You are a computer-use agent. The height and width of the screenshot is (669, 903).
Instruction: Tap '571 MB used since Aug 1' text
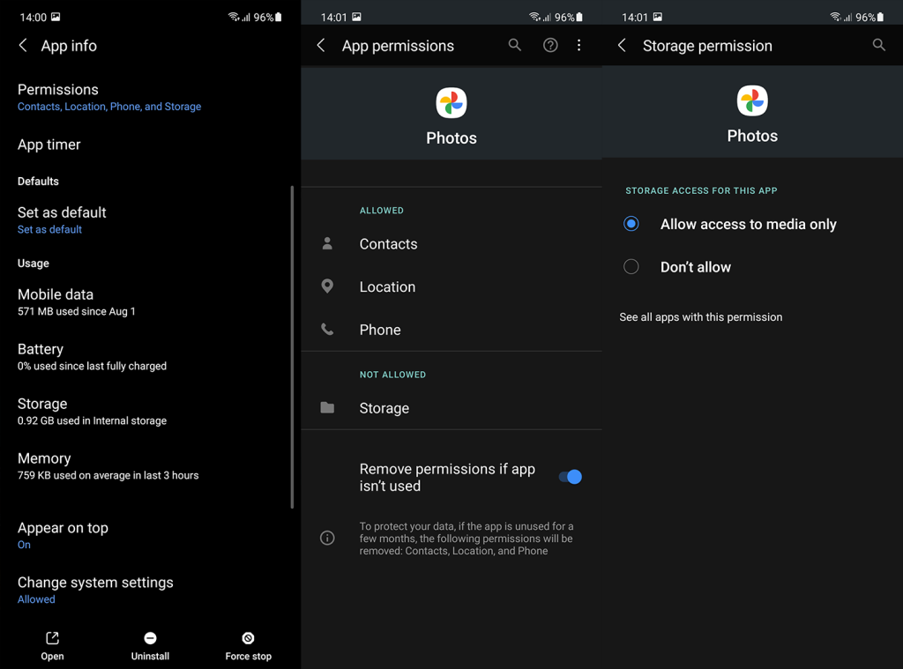[x=77, y=311]
